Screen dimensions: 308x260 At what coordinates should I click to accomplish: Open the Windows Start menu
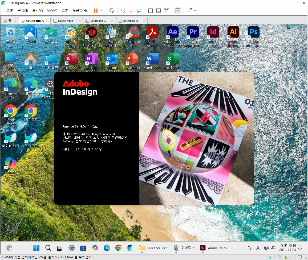(x=36, y=248)
